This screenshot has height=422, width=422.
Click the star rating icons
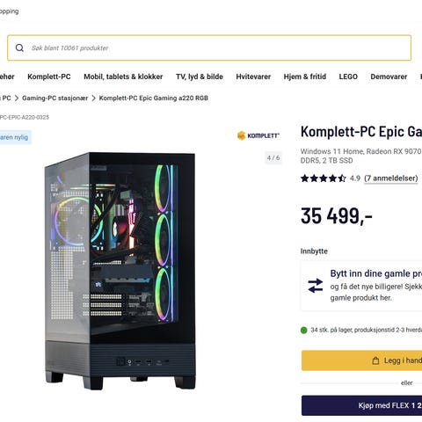(x=324, y=178)
